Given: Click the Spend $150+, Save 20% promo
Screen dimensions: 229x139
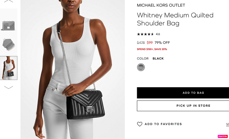Looking at the screenshot, I should coord(152,49).
